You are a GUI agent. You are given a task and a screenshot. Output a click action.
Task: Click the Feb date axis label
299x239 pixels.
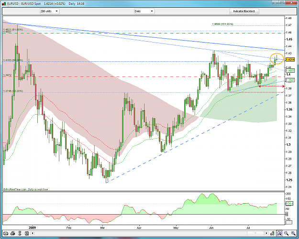point(68,228)
